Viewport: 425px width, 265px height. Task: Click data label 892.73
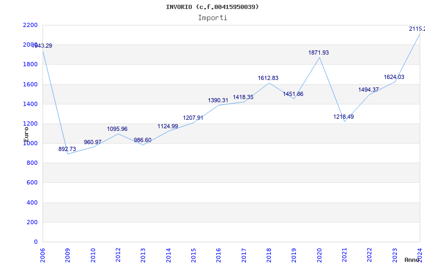pos(67,149)
